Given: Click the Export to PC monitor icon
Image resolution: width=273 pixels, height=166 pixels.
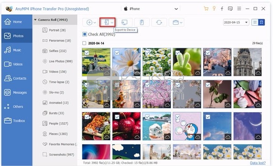Looking at the screenshot, I should 124,22.
